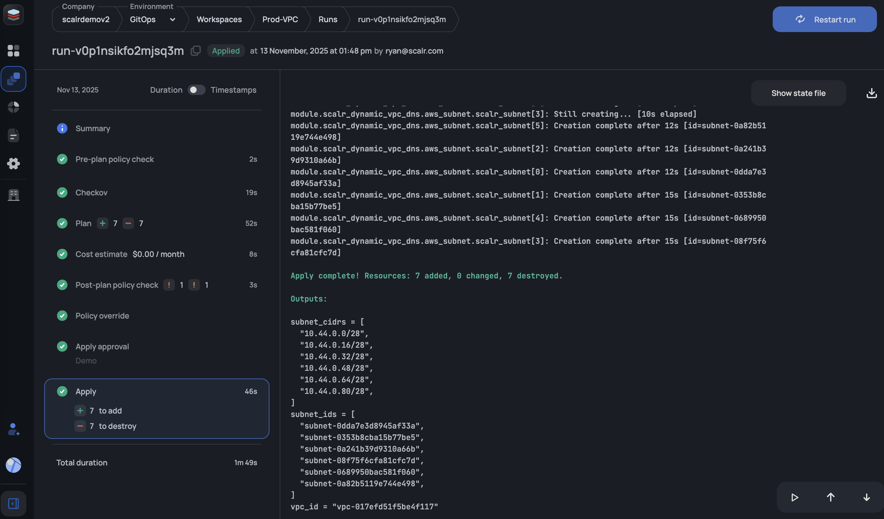Open the Post-plan policy check step

coord(116,285)
